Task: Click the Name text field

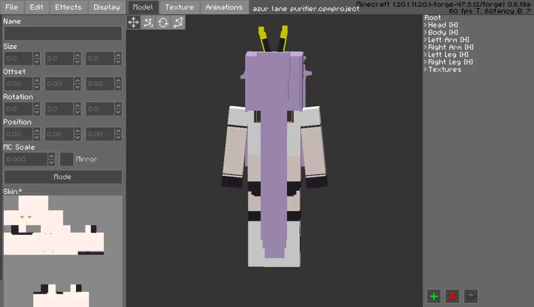Action: click(x=63, y=33)
